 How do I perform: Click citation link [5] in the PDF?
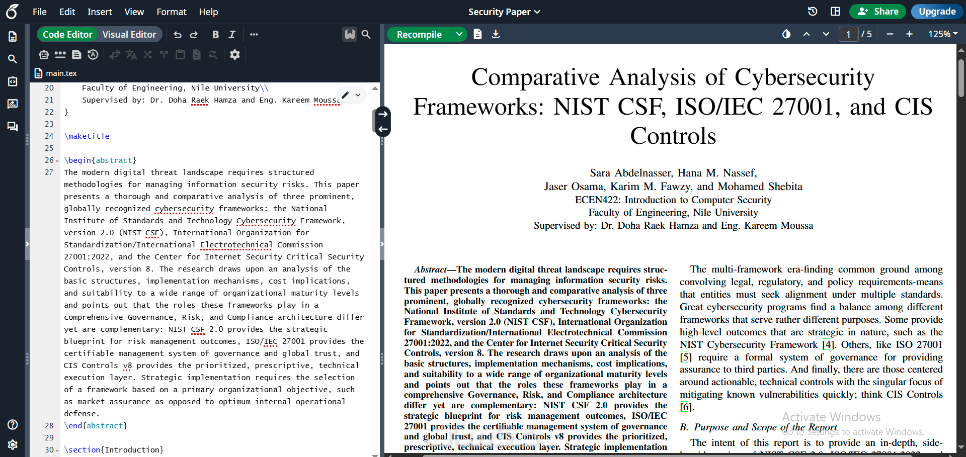pos(685,357)
